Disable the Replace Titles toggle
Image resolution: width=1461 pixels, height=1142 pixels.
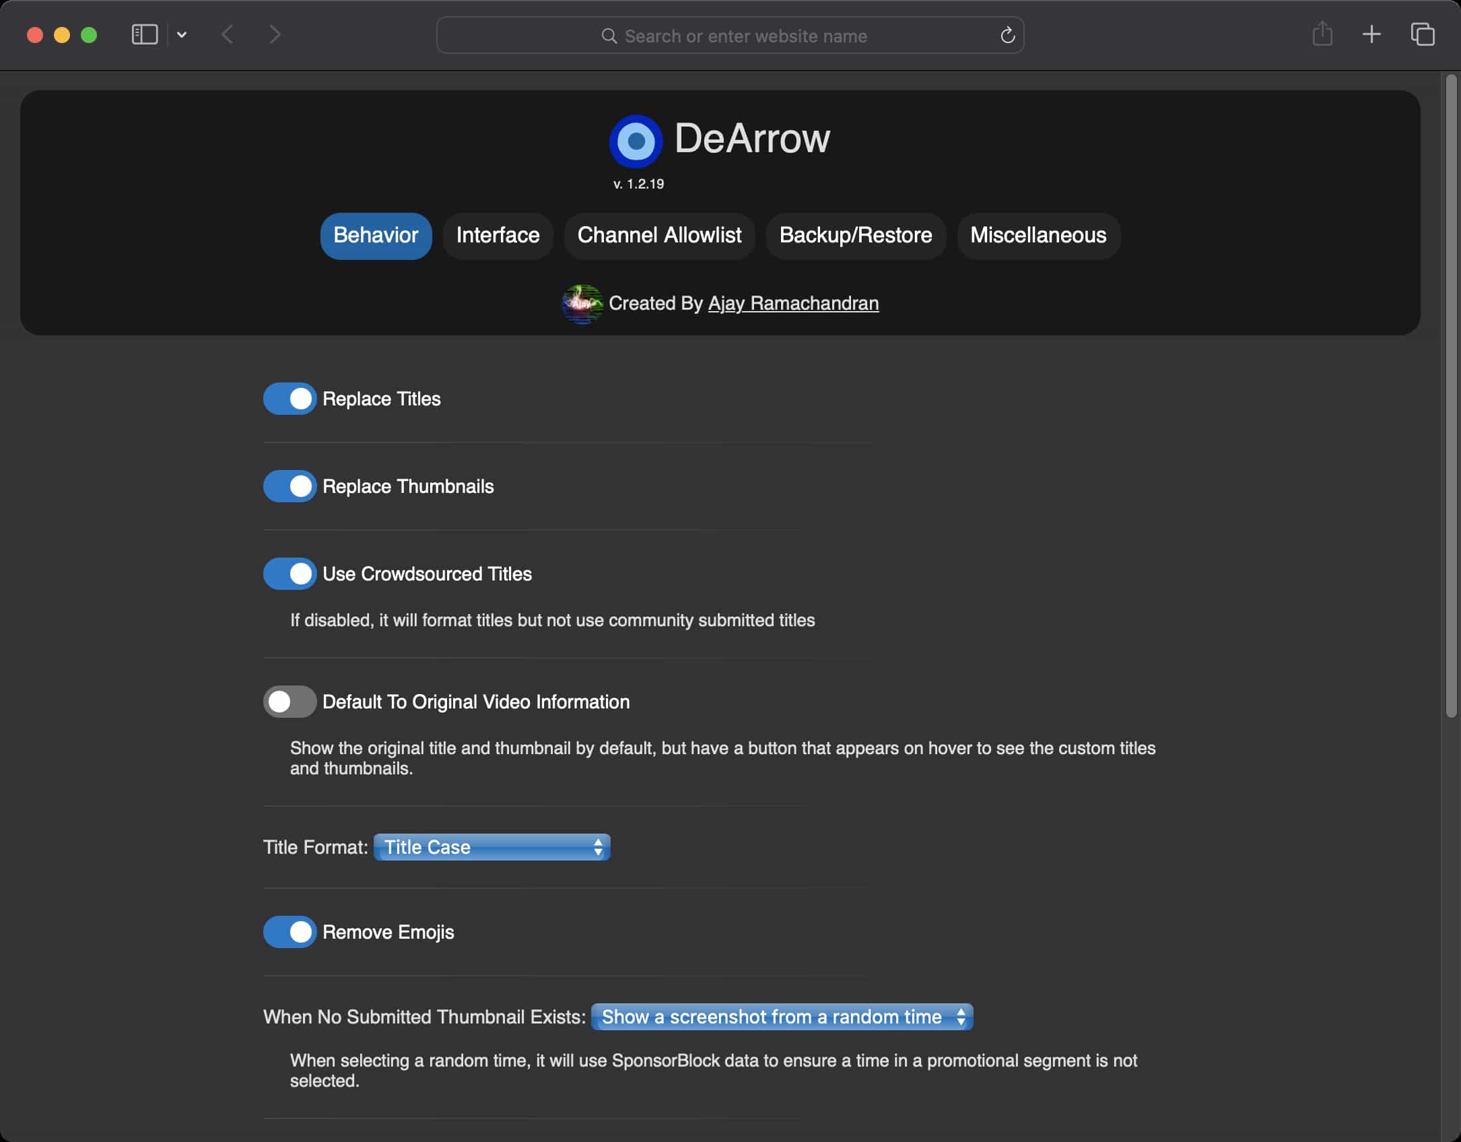click(x=290, y=399)
